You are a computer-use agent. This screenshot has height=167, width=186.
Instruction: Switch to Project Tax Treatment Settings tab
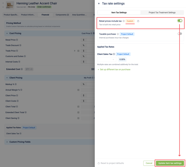pyautogui.click(x=162, y=12)
